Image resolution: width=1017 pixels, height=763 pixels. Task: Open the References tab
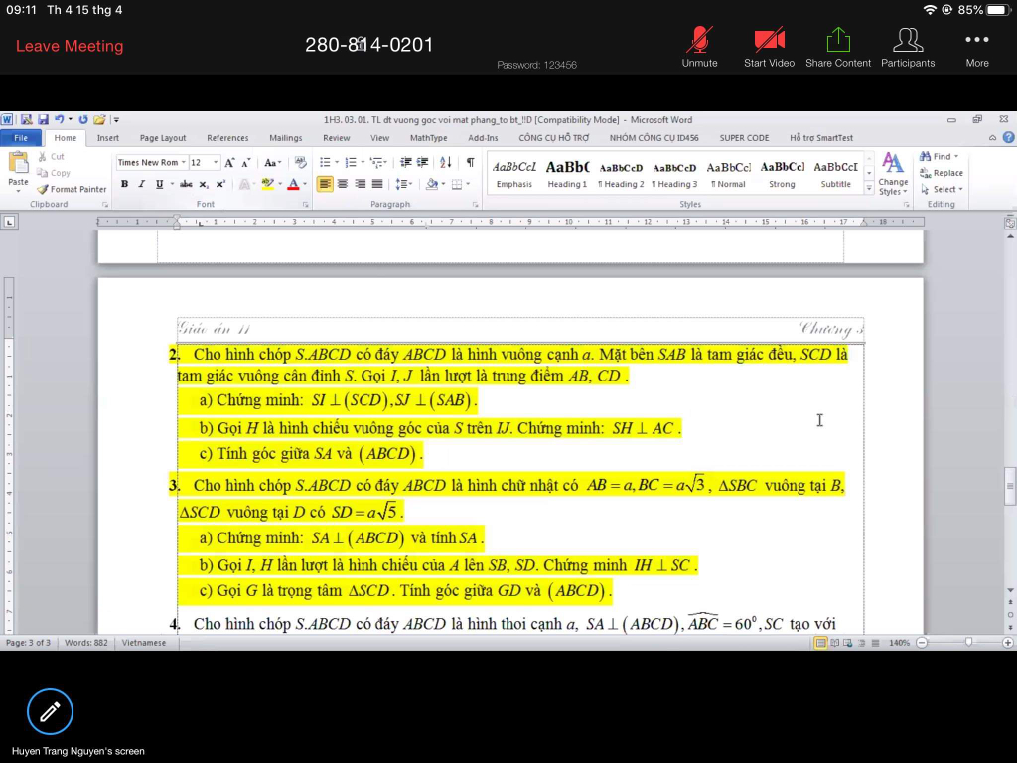click(x=227, y=137)
